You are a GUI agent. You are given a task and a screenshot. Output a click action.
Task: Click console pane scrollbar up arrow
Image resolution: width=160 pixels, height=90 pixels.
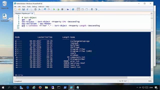pos(152,33)
